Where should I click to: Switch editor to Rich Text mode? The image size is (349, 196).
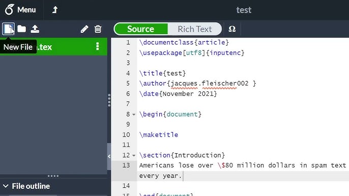point(195,29)
